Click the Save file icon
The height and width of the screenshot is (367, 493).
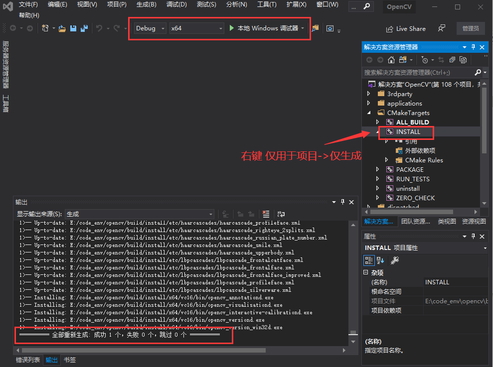(x=73, y=28)
